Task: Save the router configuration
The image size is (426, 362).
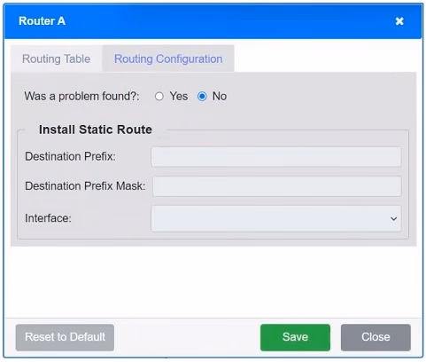Action: coord(295,337)
